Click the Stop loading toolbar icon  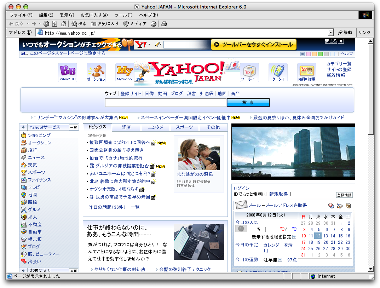(x=46, y=23)
